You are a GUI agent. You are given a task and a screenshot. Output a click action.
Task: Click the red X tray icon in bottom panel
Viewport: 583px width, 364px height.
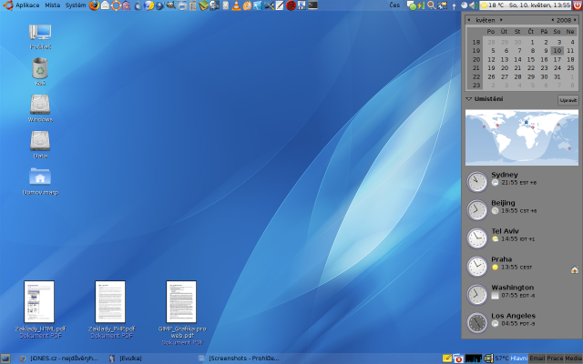click(x=458, y=359)
